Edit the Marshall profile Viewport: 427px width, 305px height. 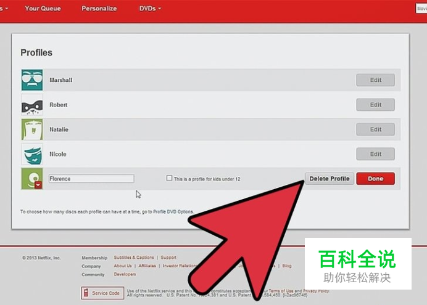376,80
